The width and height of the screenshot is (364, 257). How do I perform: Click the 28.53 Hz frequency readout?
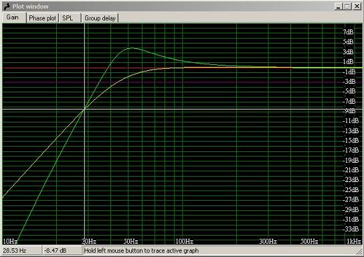click(22, 251)
